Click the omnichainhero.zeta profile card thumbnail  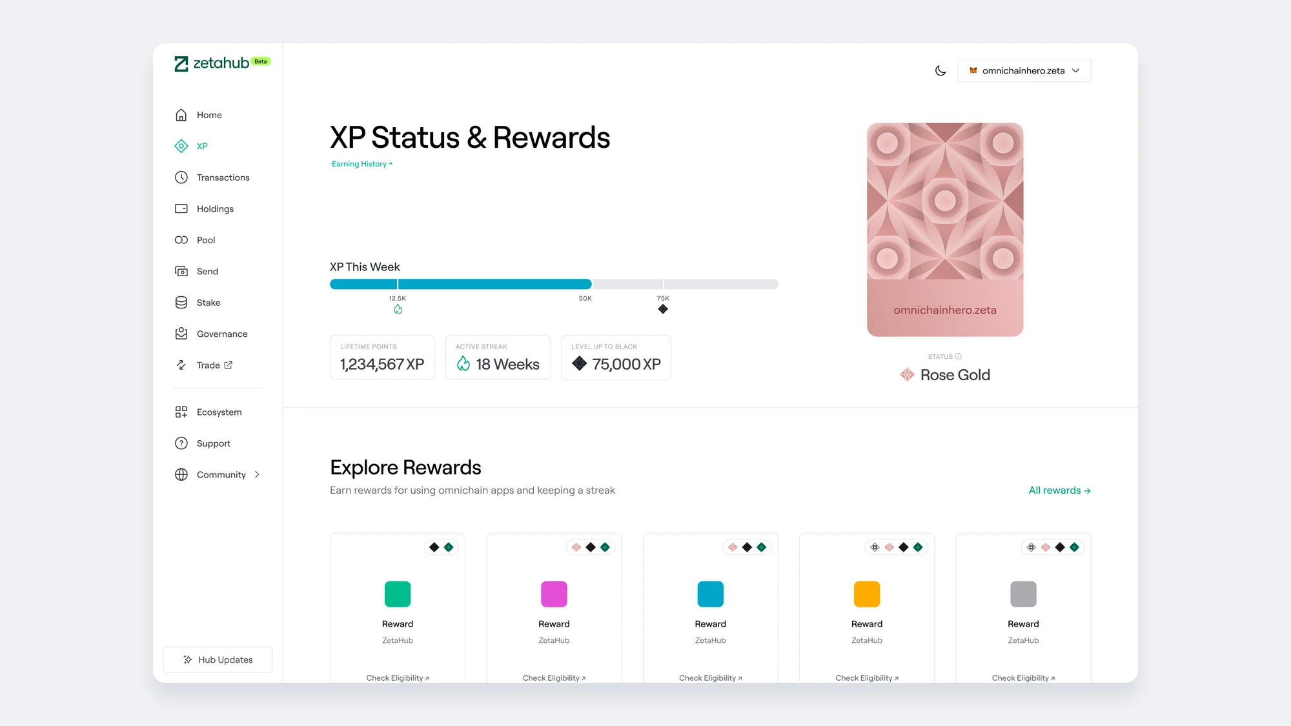coord(945,228)
